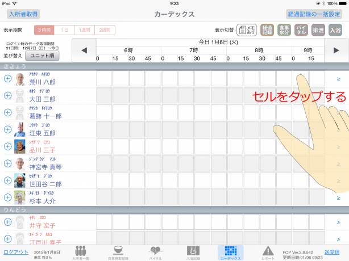The image size is (349, 261).
Task: Expand the row arrow for 荒川 八郎
Action: point(338,79)
